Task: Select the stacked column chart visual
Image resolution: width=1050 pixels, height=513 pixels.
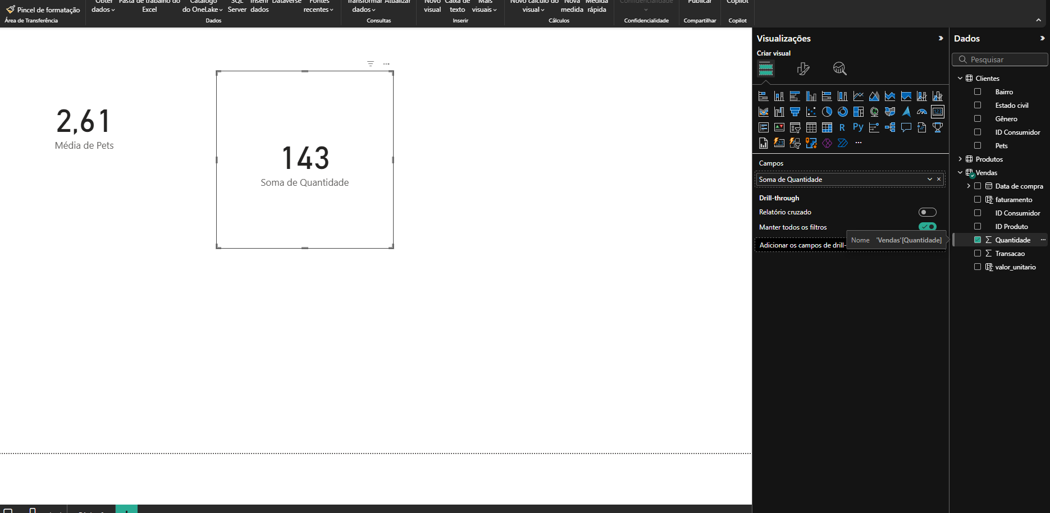Action: point(779,97)
